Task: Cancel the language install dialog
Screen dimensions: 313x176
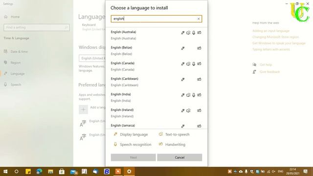Action: pos(179,157)
